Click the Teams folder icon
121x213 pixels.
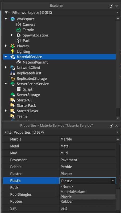pyautogui.click(x=12, y=116)
